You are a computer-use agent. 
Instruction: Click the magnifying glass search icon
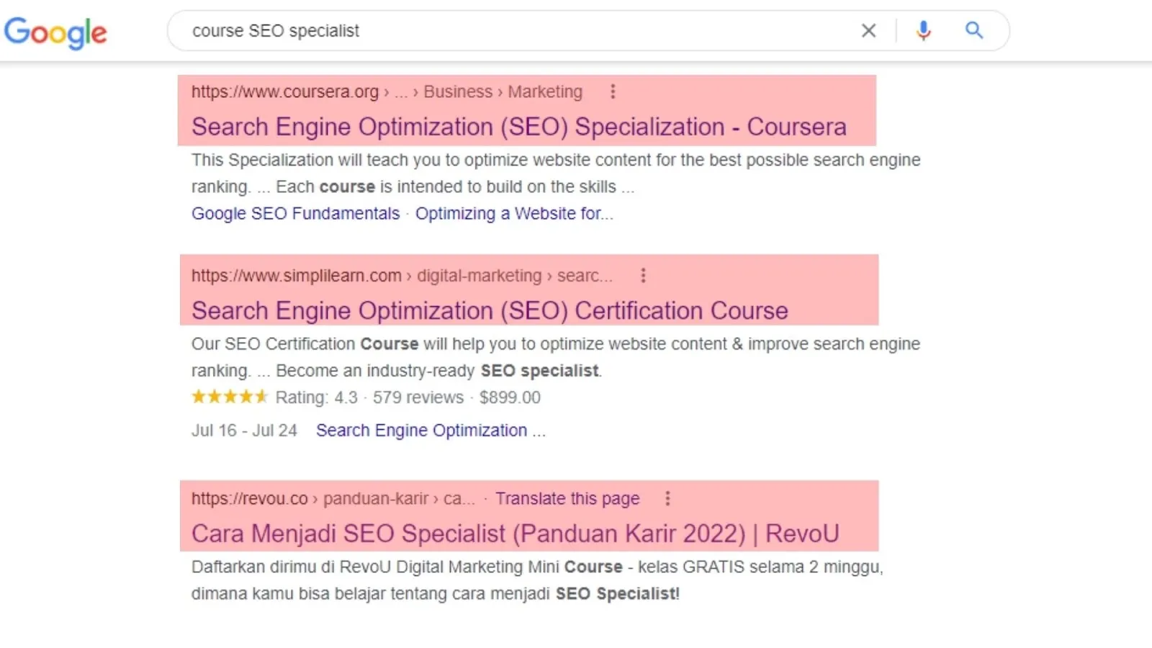click(x=973, y=30)
